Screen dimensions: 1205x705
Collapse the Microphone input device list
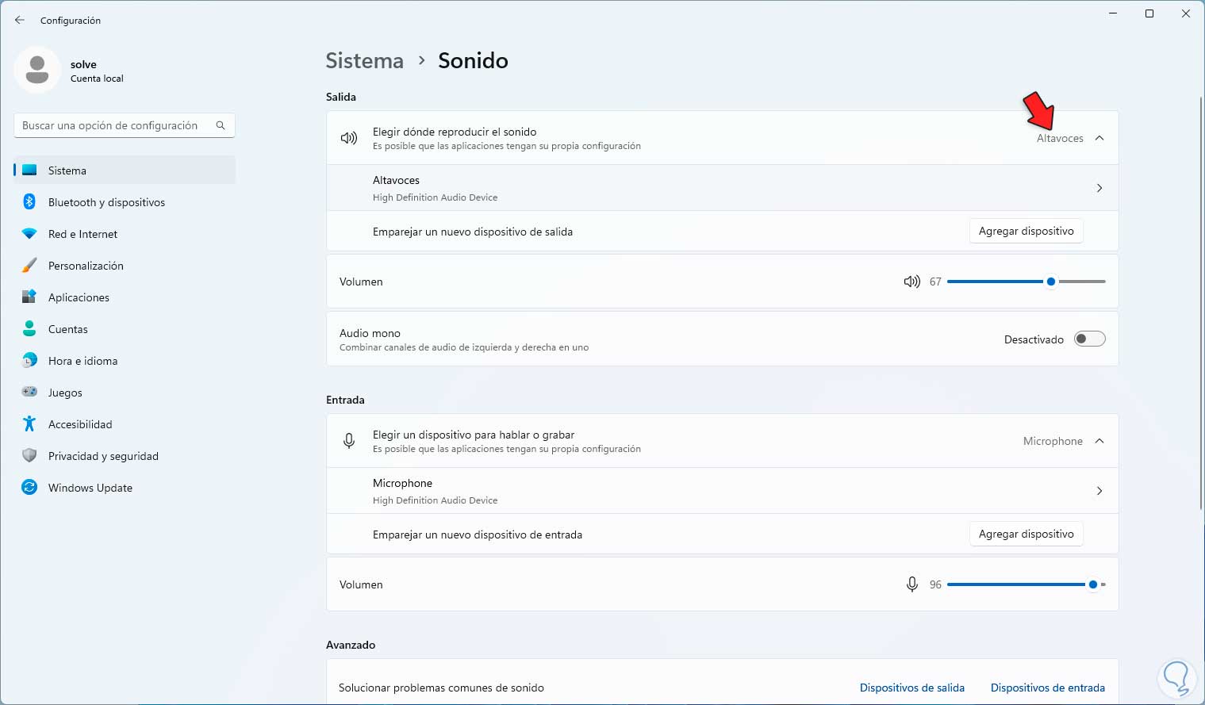pyautogui.click(x=1099, y=441)
